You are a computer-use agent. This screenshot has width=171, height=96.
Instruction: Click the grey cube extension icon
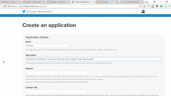pyautogui.click(x=144, y=6)
